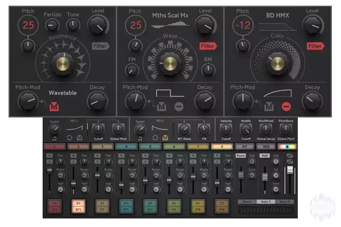Screen dimensions: 341x227
Task: Open the Mths Scal Mx wavetable selector
Action: (x=170, y=15)
